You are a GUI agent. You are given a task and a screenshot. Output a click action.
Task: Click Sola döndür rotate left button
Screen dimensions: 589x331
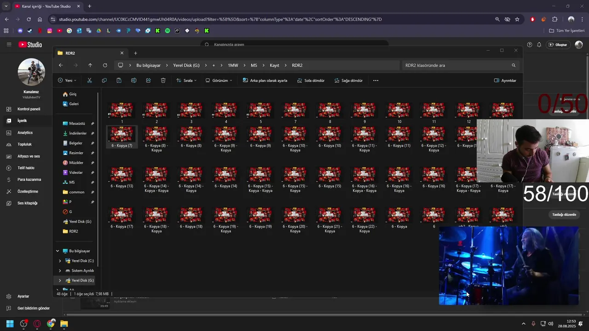coord(311,80)
